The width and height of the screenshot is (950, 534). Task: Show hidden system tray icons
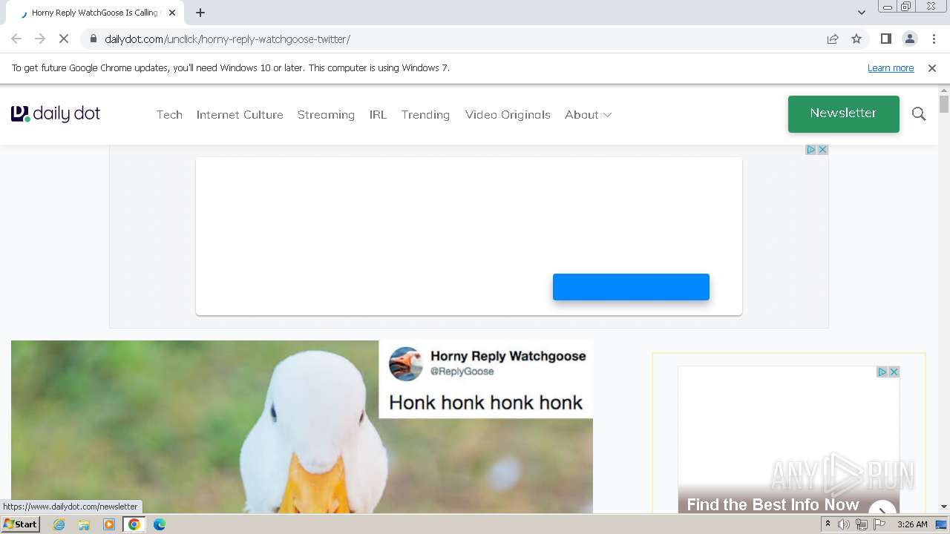pyautogui.click(x=828, y=524)
